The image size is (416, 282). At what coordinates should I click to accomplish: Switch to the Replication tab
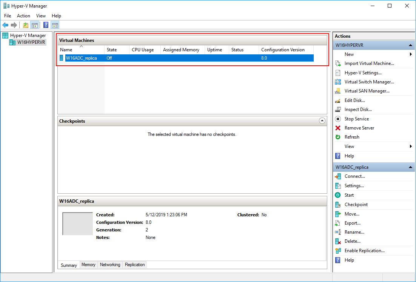[135, 265]
